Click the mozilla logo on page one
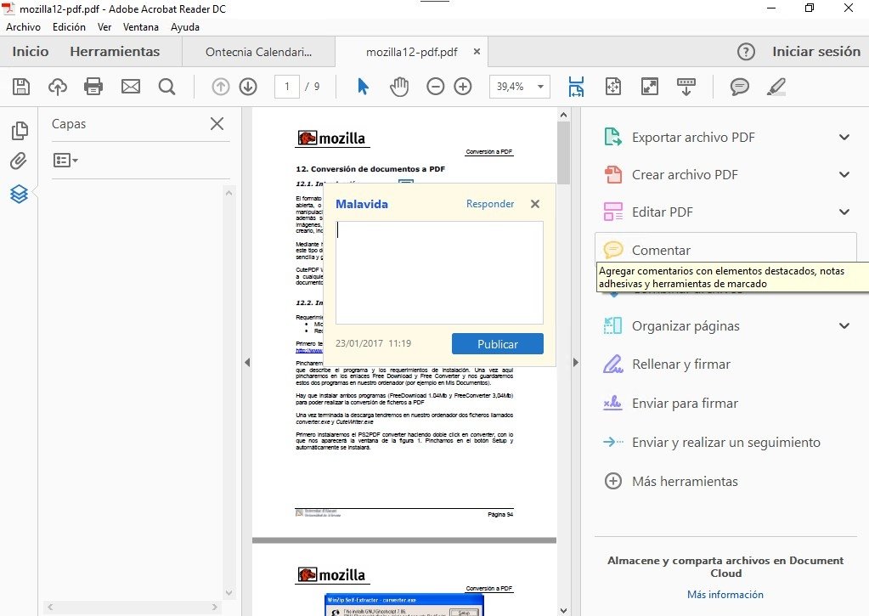The height and width of the screenshot is (616, 869). coord(331,138)
